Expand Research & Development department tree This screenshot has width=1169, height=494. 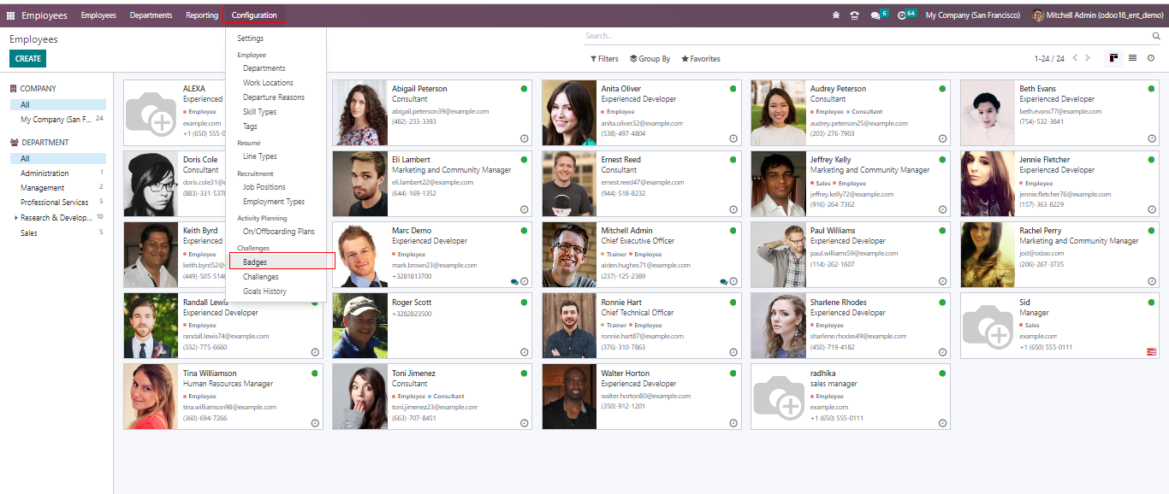point(15,218)
